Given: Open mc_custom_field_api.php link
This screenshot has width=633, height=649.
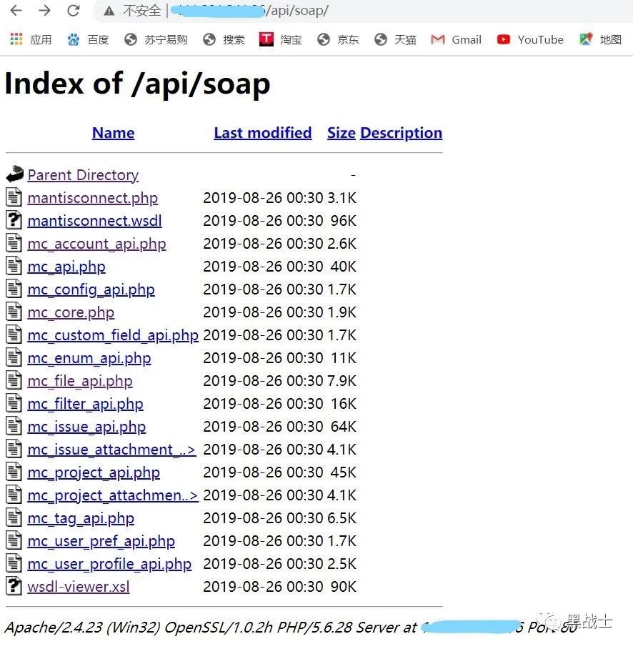Looking at the screenshot, I should pyautogui.click(x=113, y=335).
